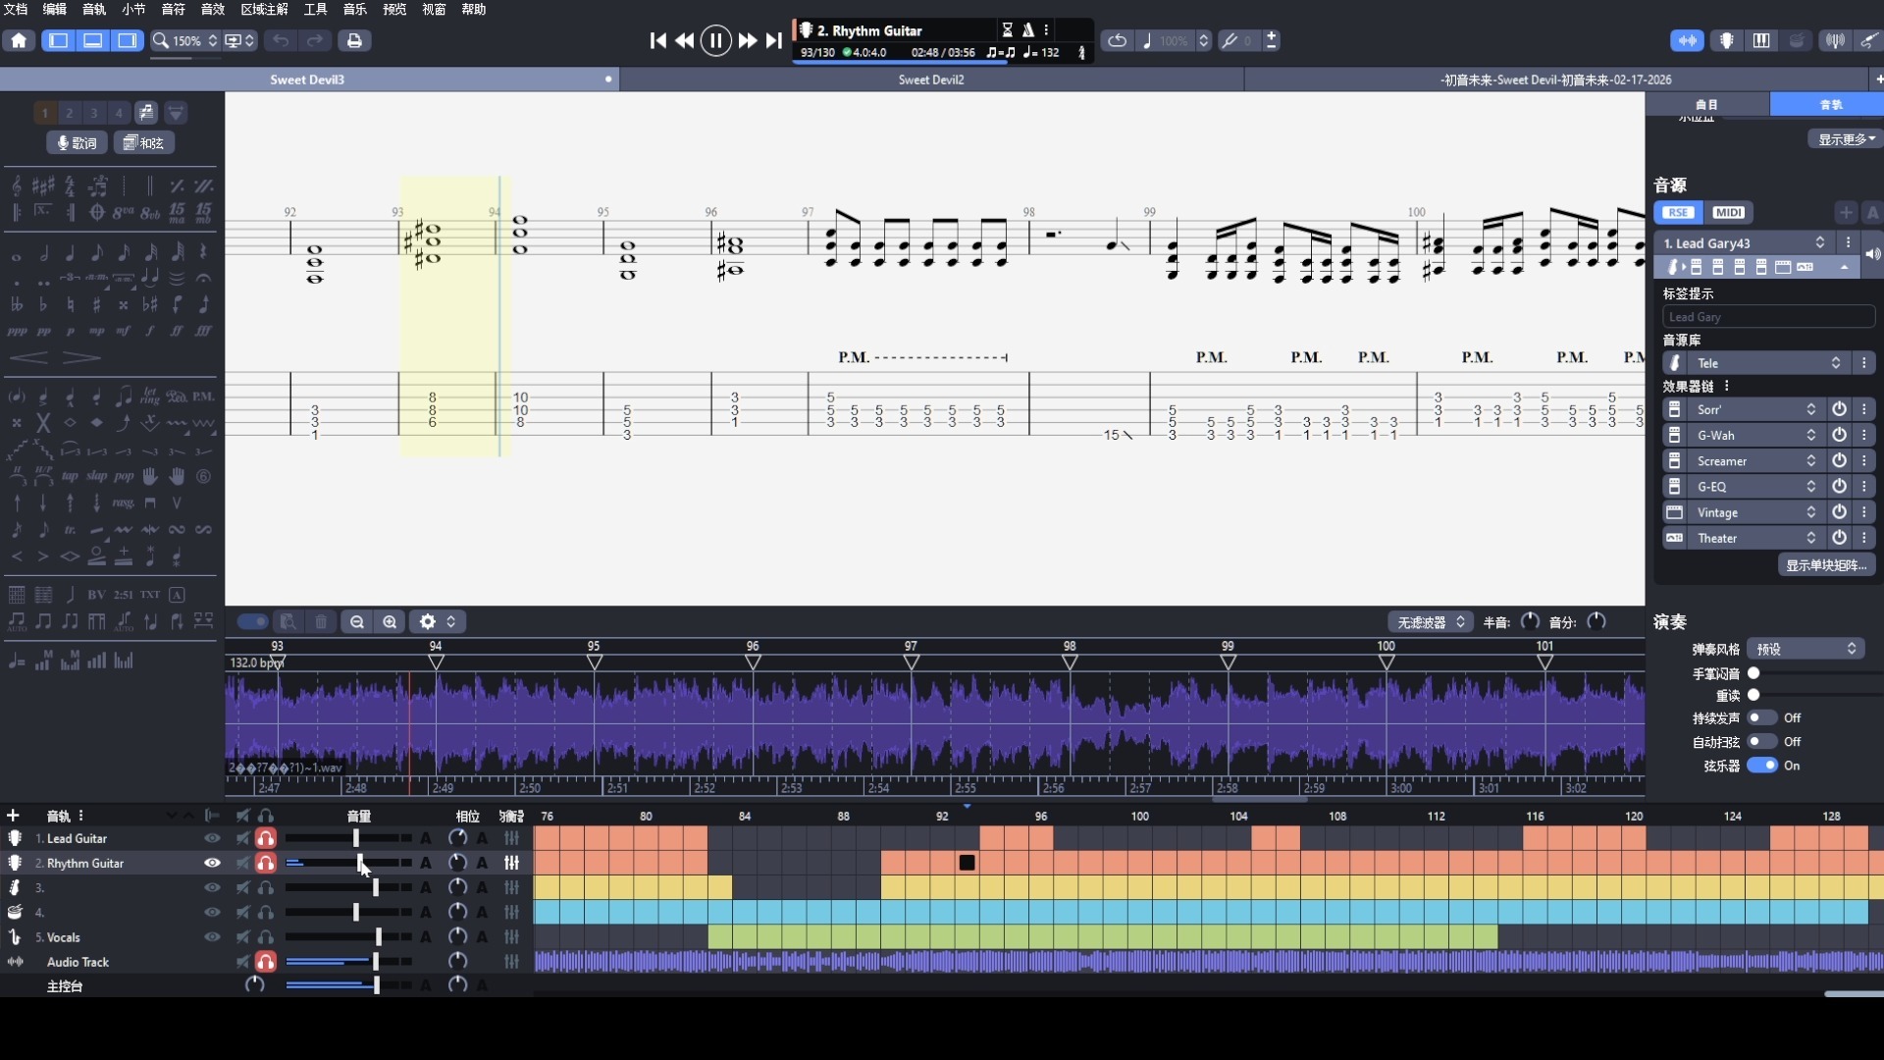Open the 预设 playing style dropdown

[1806, 649]
